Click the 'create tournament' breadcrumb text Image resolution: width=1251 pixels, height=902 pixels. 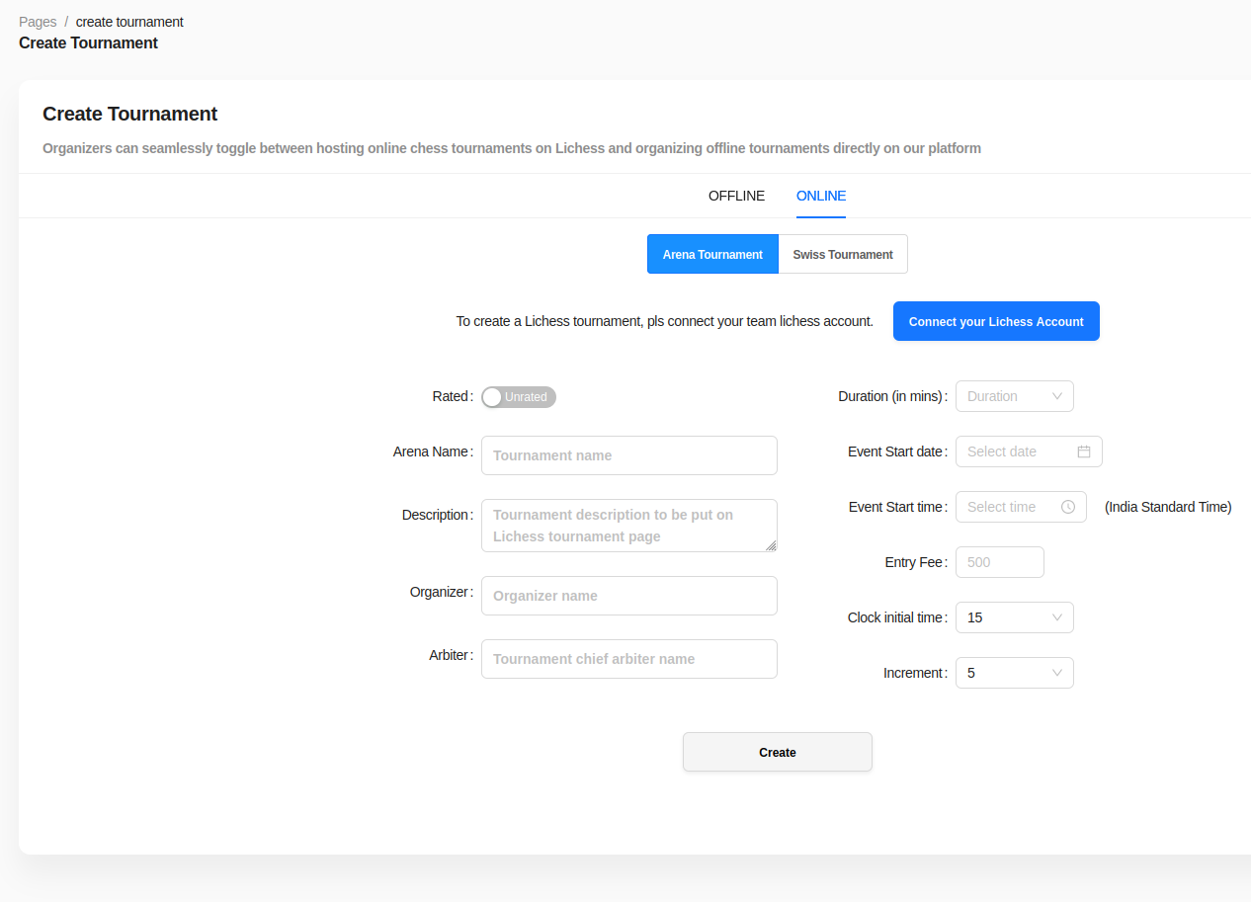129,22
